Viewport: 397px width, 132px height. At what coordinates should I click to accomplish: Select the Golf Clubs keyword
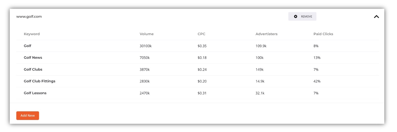coord(33,69)
